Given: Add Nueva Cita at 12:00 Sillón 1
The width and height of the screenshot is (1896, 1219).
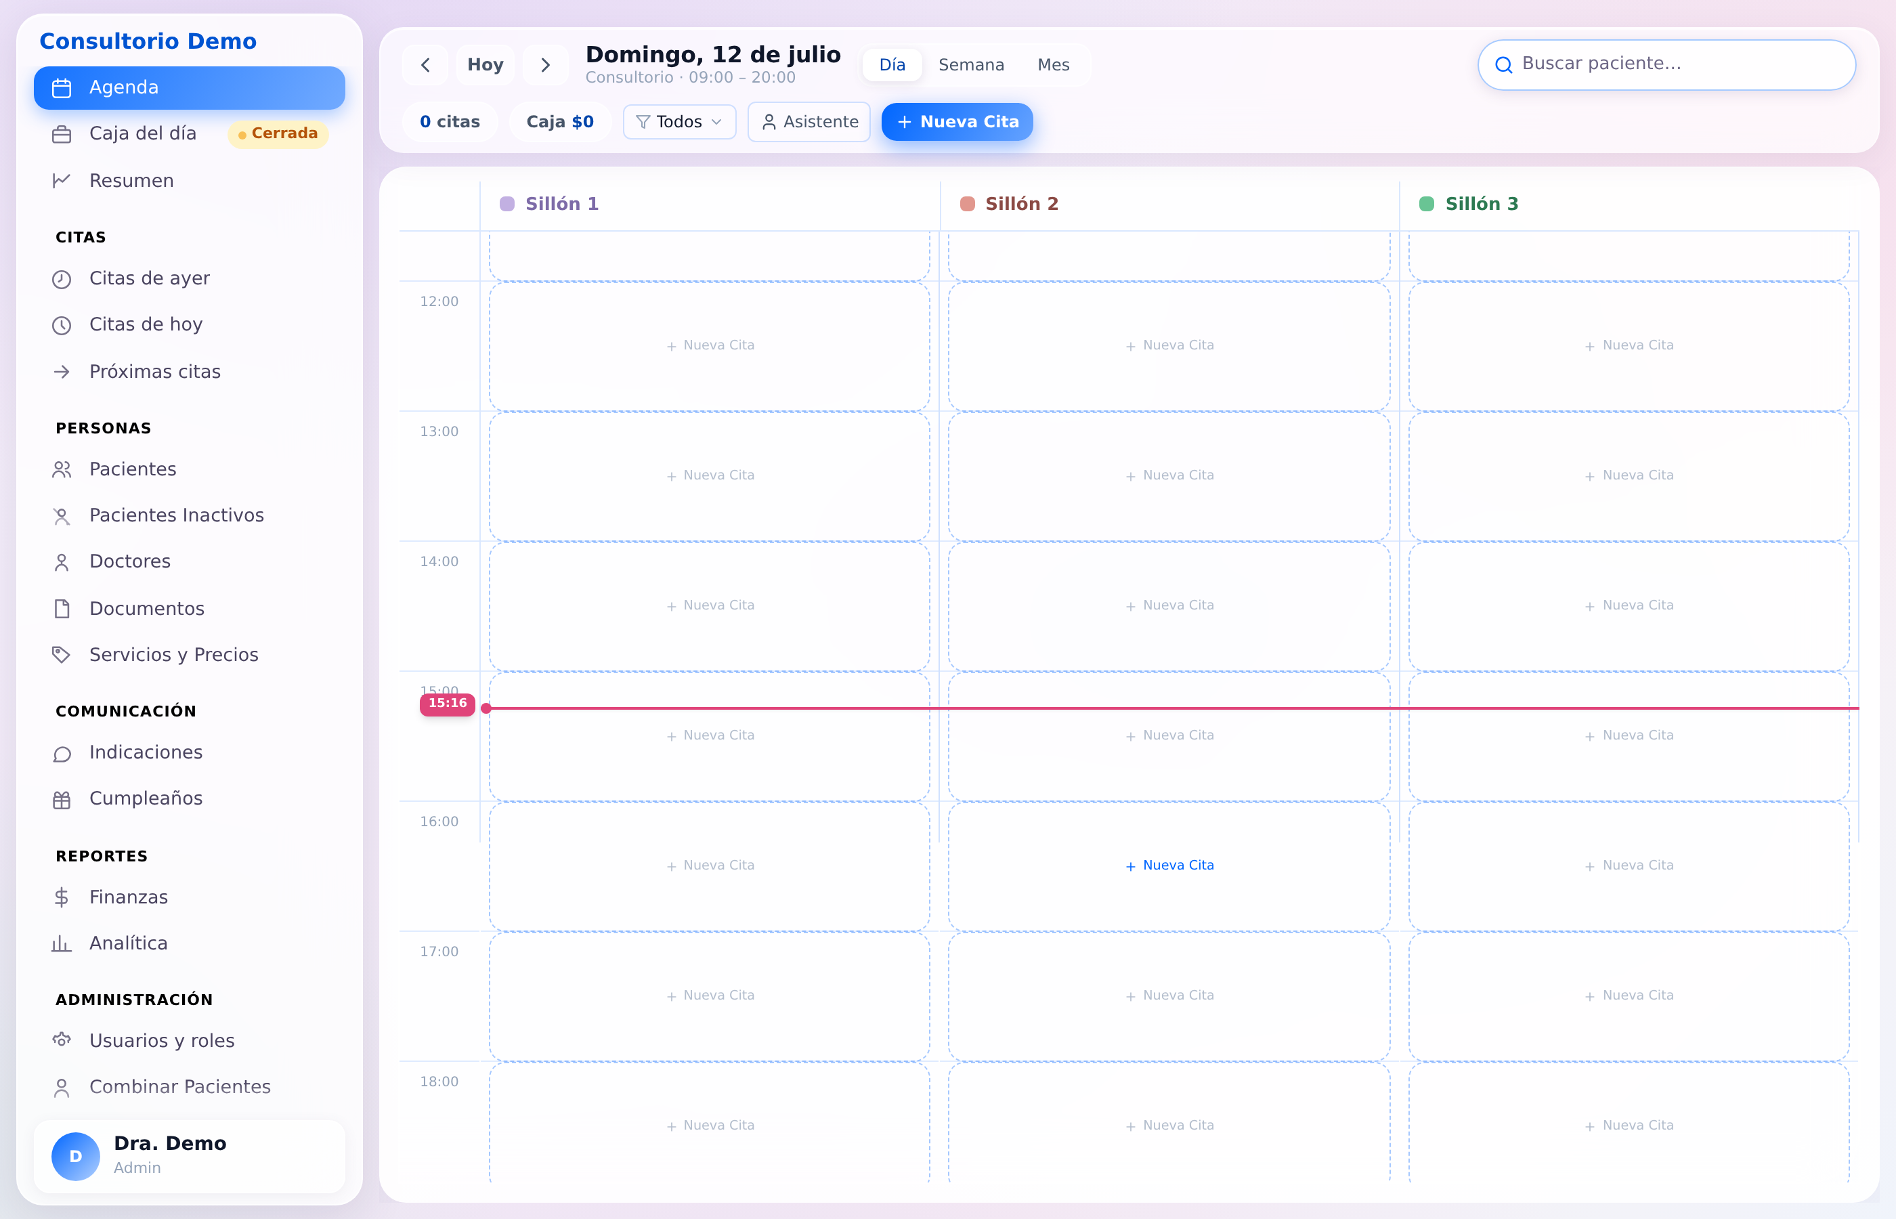Looking at the screenshot, I should [x=709, y=346].
